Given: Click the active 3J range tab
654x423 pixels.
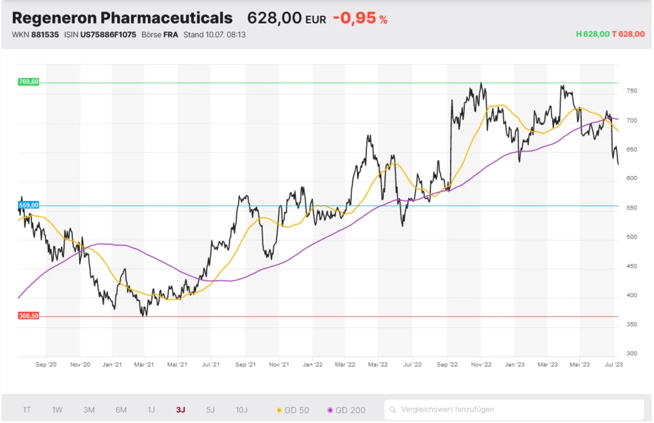Looking at the screenshot, I should (181, 410).
